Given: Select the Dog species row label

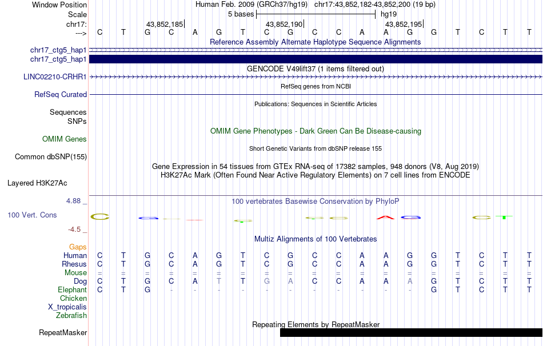Looking at the screenshot, I should 80,281.
